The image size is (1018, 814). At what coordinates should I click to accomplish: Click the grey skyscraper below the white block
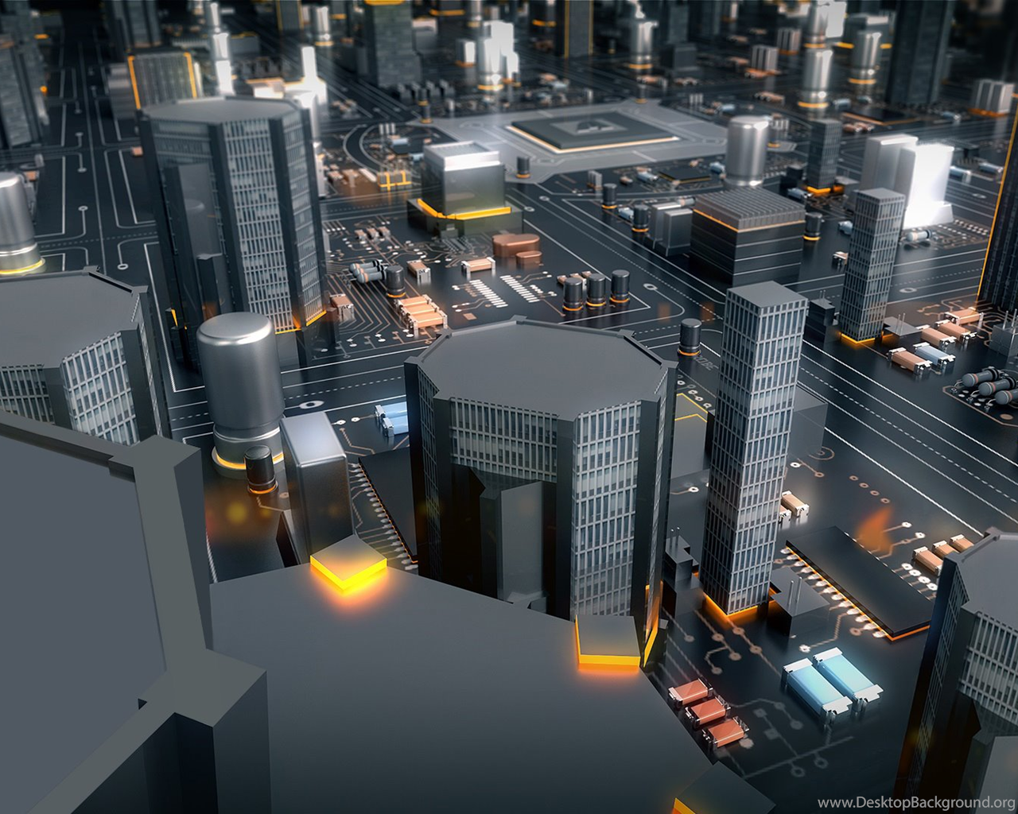tap(871, 262)
